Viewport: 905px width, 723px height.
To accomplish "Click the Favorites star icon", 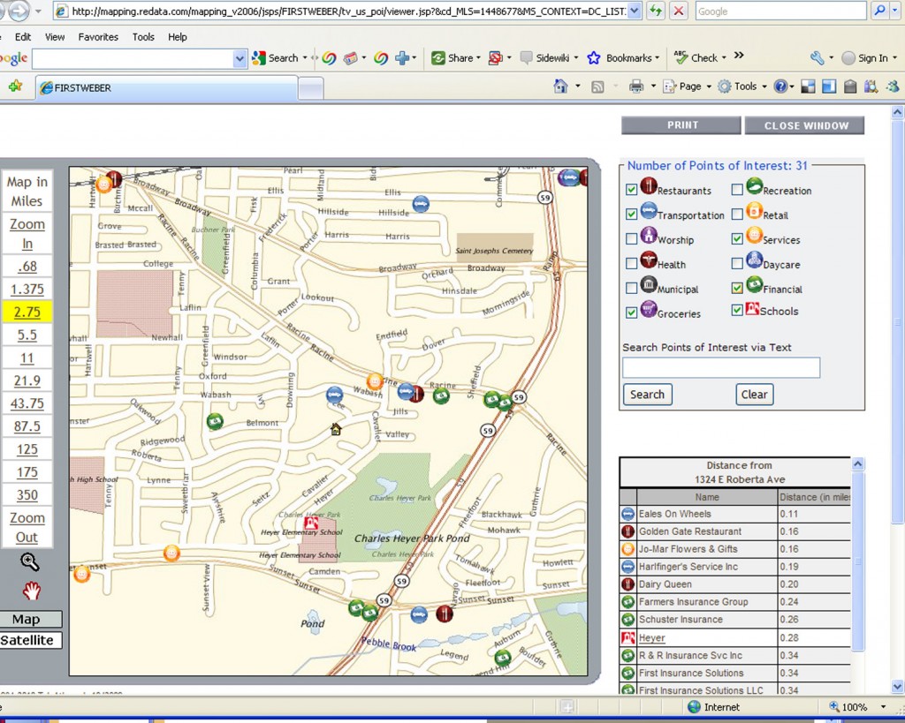I will (x=15, y=87).
